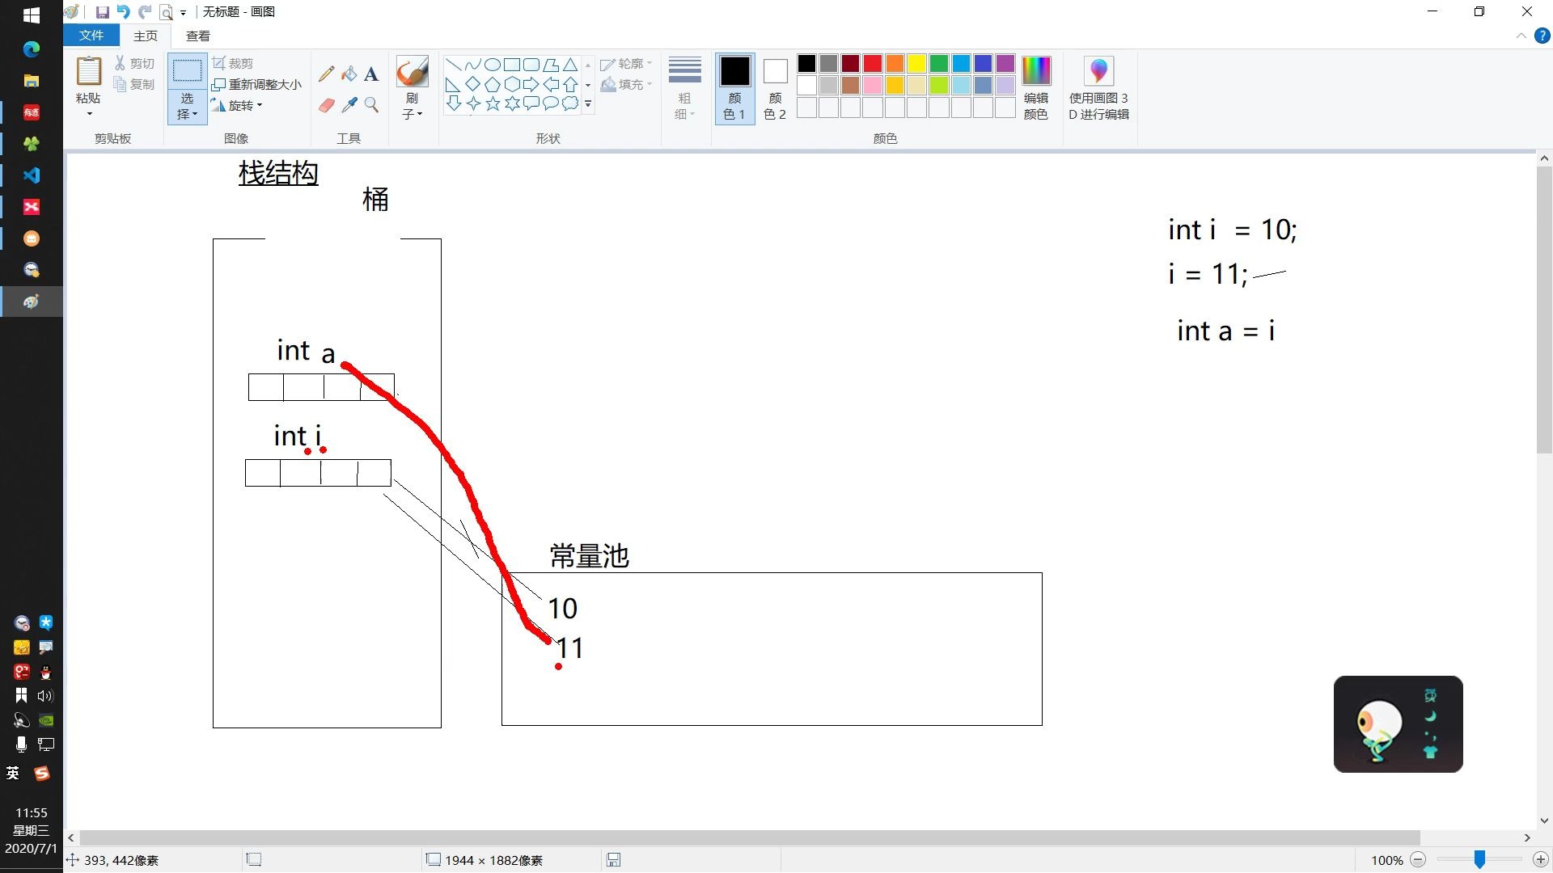Click the 查看 (View) menu tab

197,36
